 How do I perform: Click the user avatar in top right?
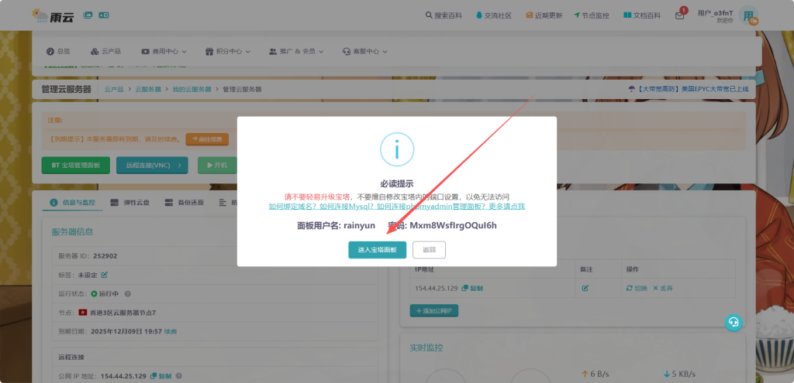pyautogui.click(x=748, y=16)
